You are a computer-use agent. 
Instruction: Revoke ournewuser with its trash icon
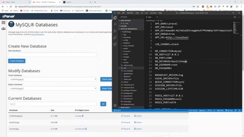point(86,129)
